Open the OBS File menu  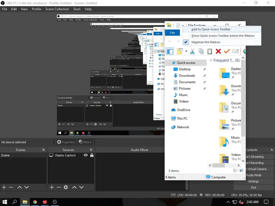[x=5, y=9]
